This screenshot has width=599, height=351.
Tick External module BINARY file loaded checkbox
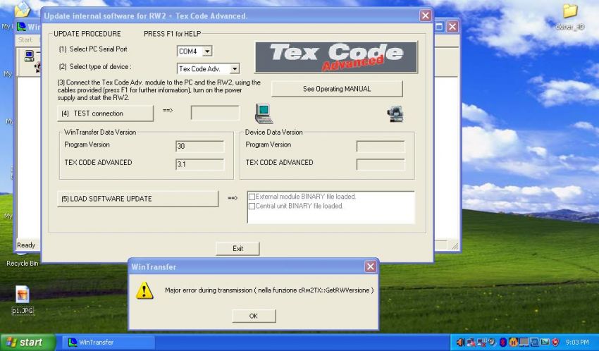[252, 197]
